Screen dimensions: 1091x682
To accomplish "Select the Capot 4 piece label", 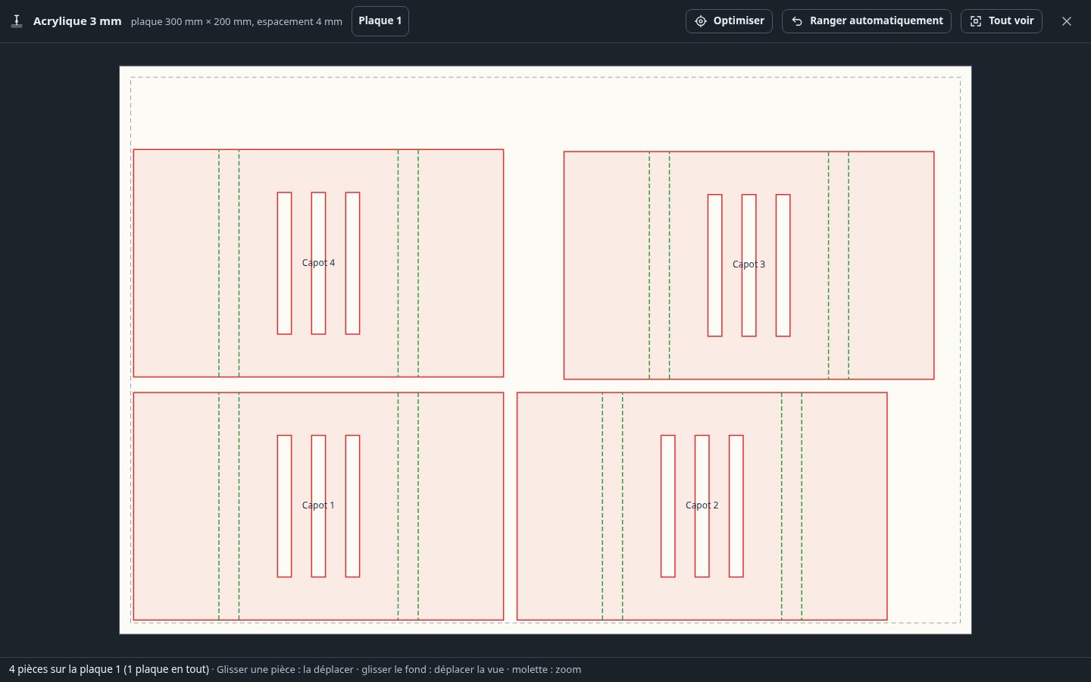I will click(318, 263).
